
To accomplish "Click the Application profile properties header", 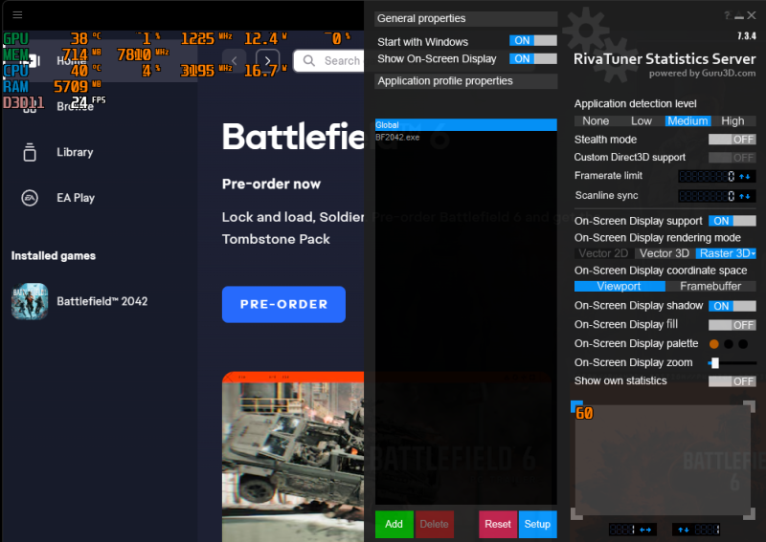I will [466, 81].
